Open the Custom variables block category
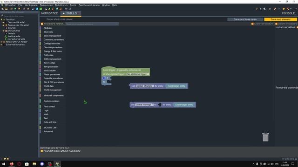The image size is (298, 167). click(x=51, y=101)
